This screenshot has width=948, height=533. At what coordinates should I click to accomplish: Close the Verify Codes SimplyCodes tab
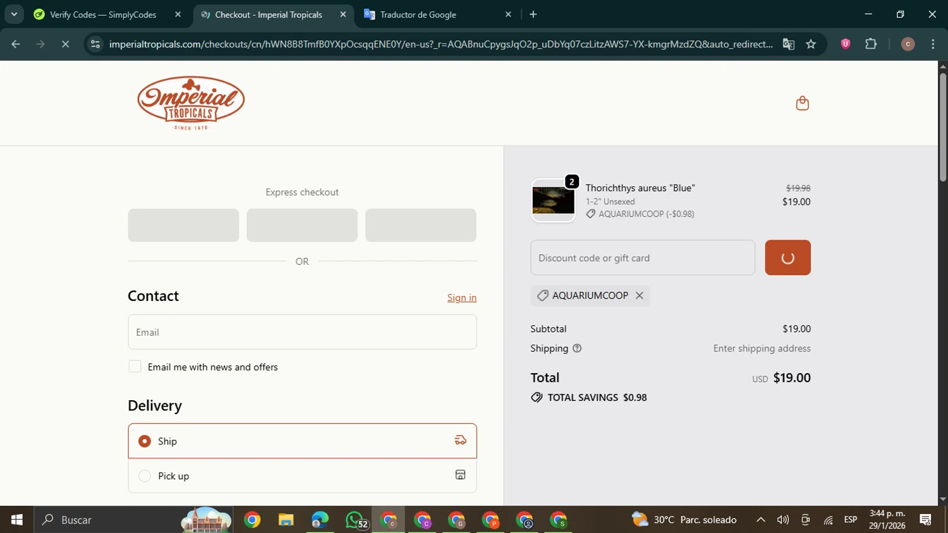coord(178,15)
